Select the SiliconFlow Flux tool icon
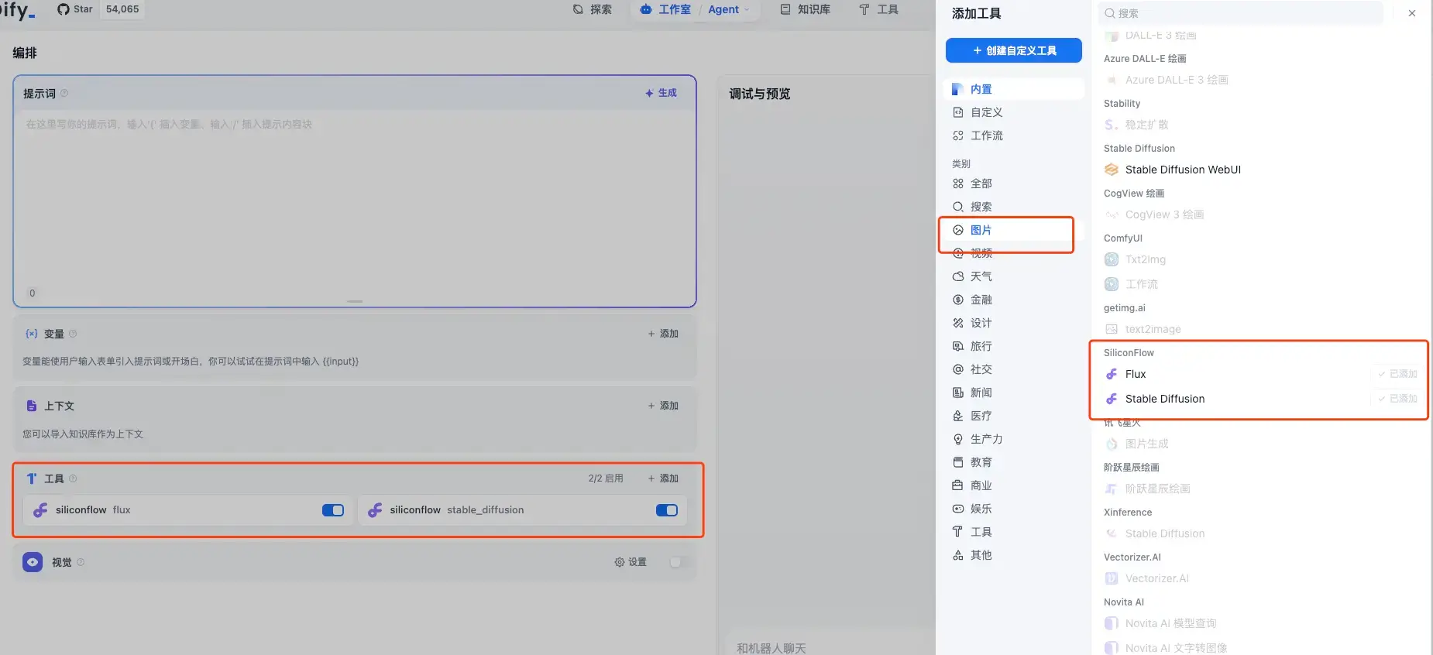The height and width of the screenshot is (655, 1433). click(1112, 374)
